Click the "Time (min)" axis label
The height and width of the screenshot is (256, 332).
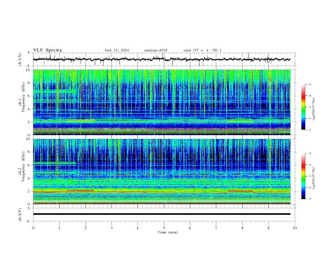[x=168, y=232]
